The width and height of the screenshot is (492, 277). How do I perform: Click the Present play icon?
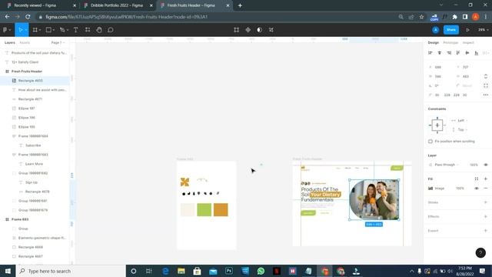click(467, 30)
